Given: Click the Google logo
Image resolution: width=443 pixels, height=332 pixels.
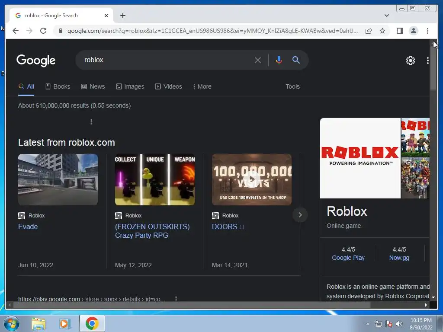Looking at the screenshot, I should click(36, 61).
